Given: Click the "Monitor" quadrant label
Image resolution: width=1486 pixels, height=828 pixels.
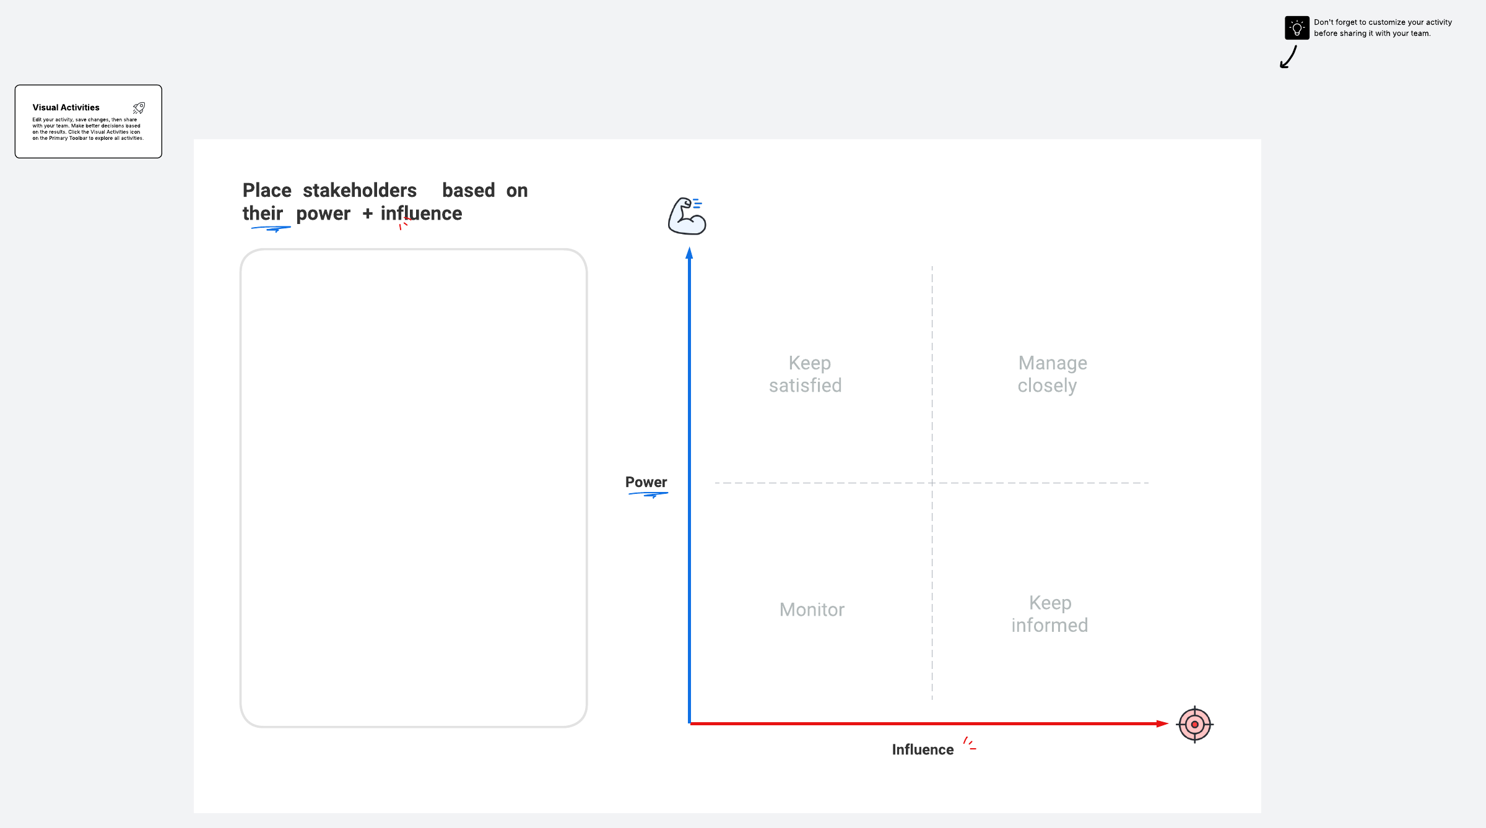Looking at the screenshot, I should (812, 610).
